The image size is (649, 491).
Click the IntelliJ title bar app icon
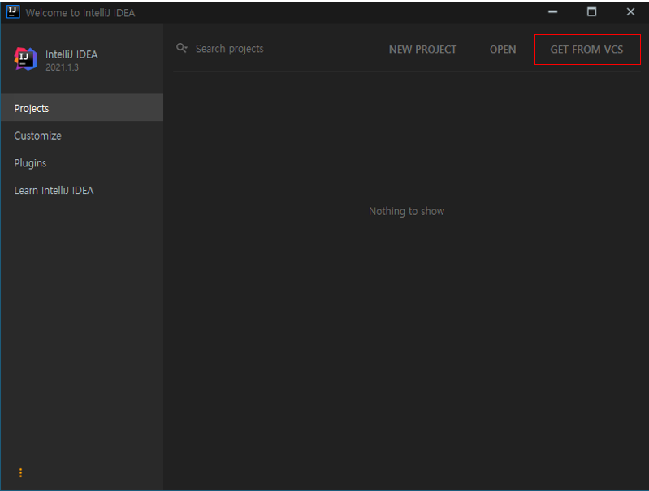click(13, 11)
